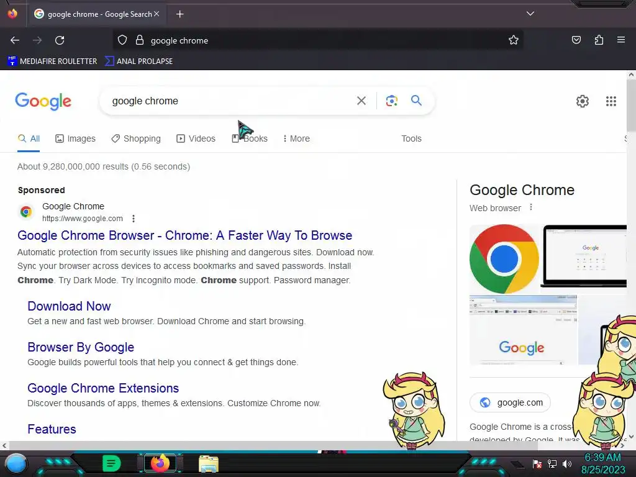Image resolution: width=636 pixels, height=477 pixels.
Task: View the laptop Chrome screenshot image
Action: pyautogui.click(x=583, y=257)
